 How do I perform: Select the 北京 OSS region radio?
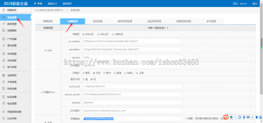click(x=94, y=73)
